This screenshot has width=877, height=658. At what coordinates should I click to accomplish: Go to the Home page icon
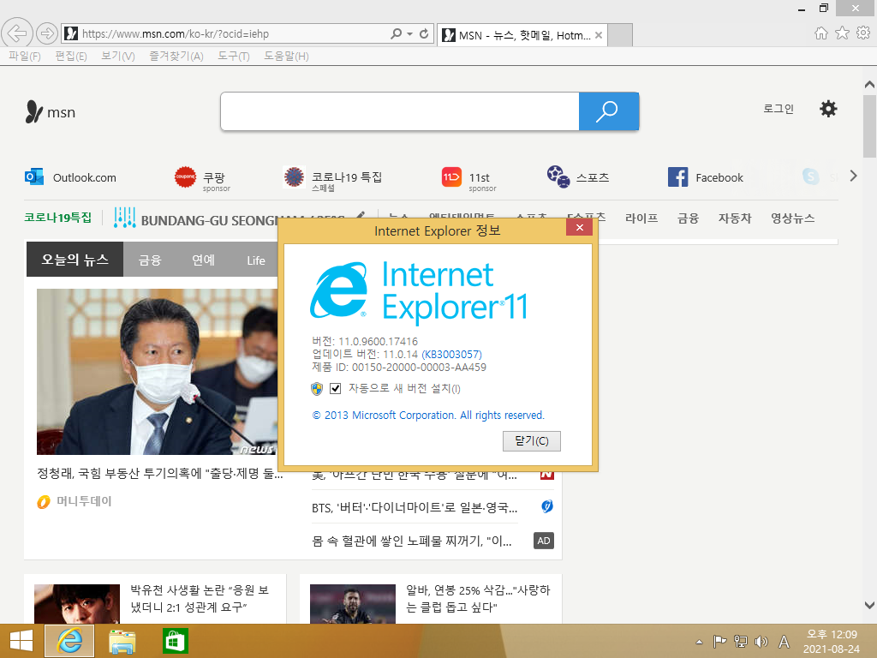(x=821, y=33)
